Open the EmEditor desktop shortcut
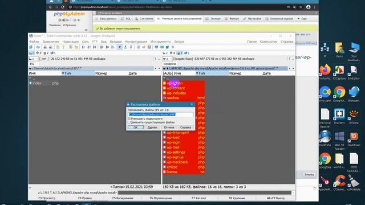Image resolution: width=365 pixels, height=205 pixels. click(x=354, y=72)
